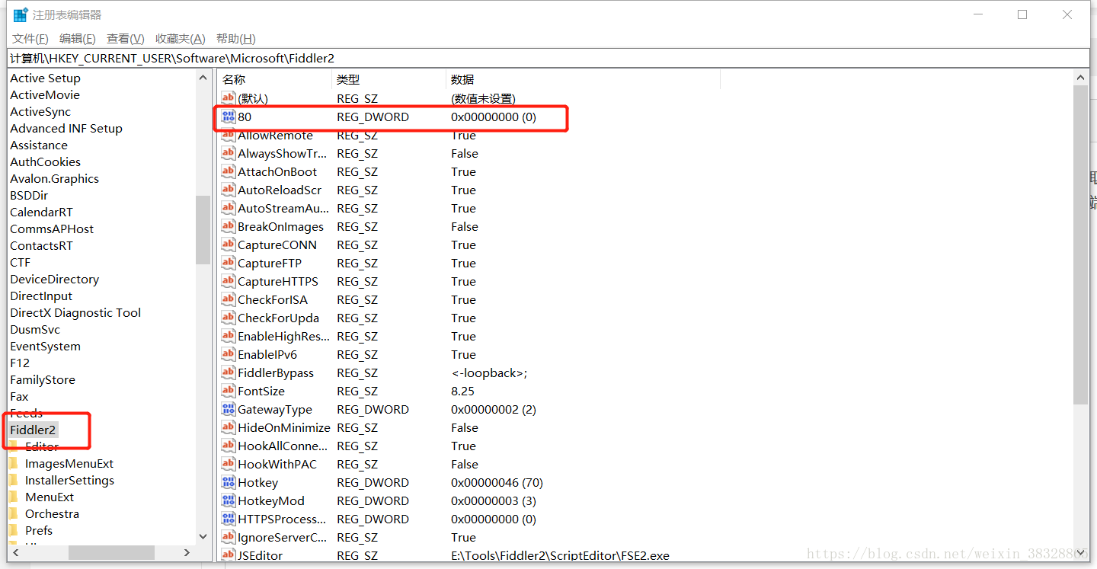
Task: Click the tree pane scroll up arrow
Action: click(203, 78)
